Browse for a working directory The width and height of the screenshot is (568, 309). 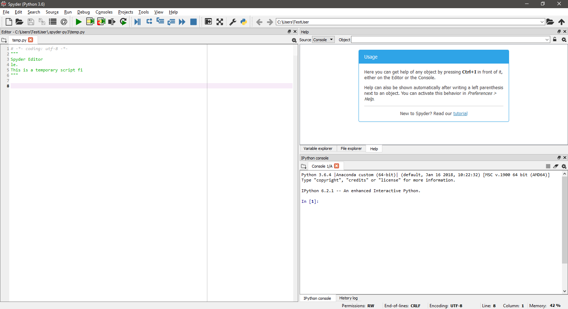[550, 22]
